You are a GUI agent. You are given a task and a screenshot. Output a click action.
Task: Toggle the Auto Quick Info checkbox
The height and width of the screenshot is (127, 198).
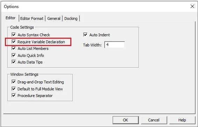[14, 55]
